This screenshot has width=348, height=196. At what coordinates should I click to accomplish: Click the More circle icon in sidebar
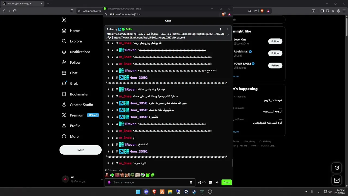click(x=64, y=136)
